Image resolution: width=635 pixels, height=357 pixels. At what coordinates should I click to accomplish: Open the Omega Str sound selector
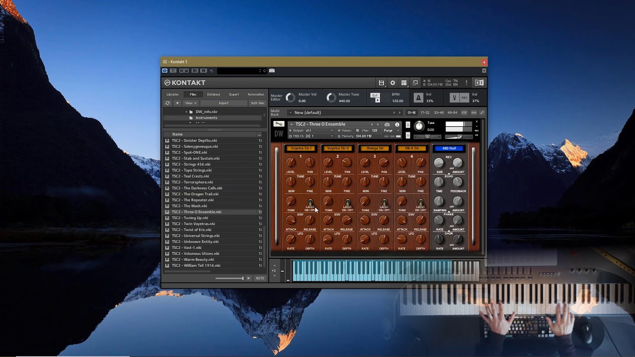[375, 148]
